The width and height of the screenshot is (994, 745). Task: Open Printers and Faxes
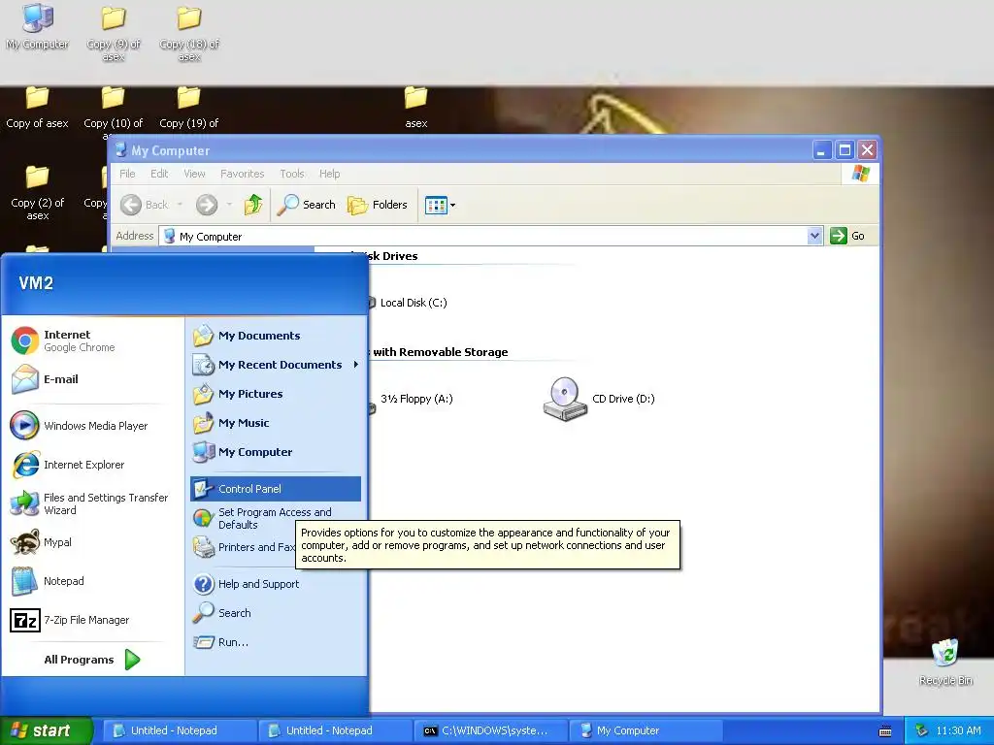244,547
